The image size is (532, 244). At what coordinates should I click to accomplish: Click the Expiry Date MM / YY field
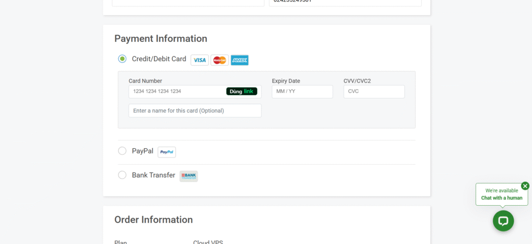click(x=302, y=92)
